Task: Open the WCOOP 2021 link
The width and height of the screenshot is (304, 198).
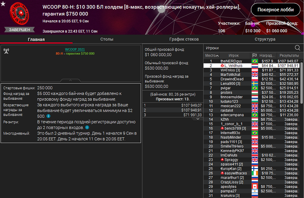Action: tap(75, 49)
